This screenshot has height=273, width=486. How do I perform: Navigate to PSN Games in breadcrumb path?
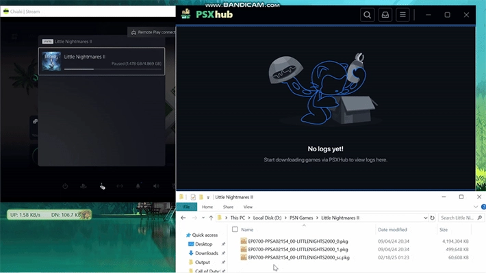(301, 218)
